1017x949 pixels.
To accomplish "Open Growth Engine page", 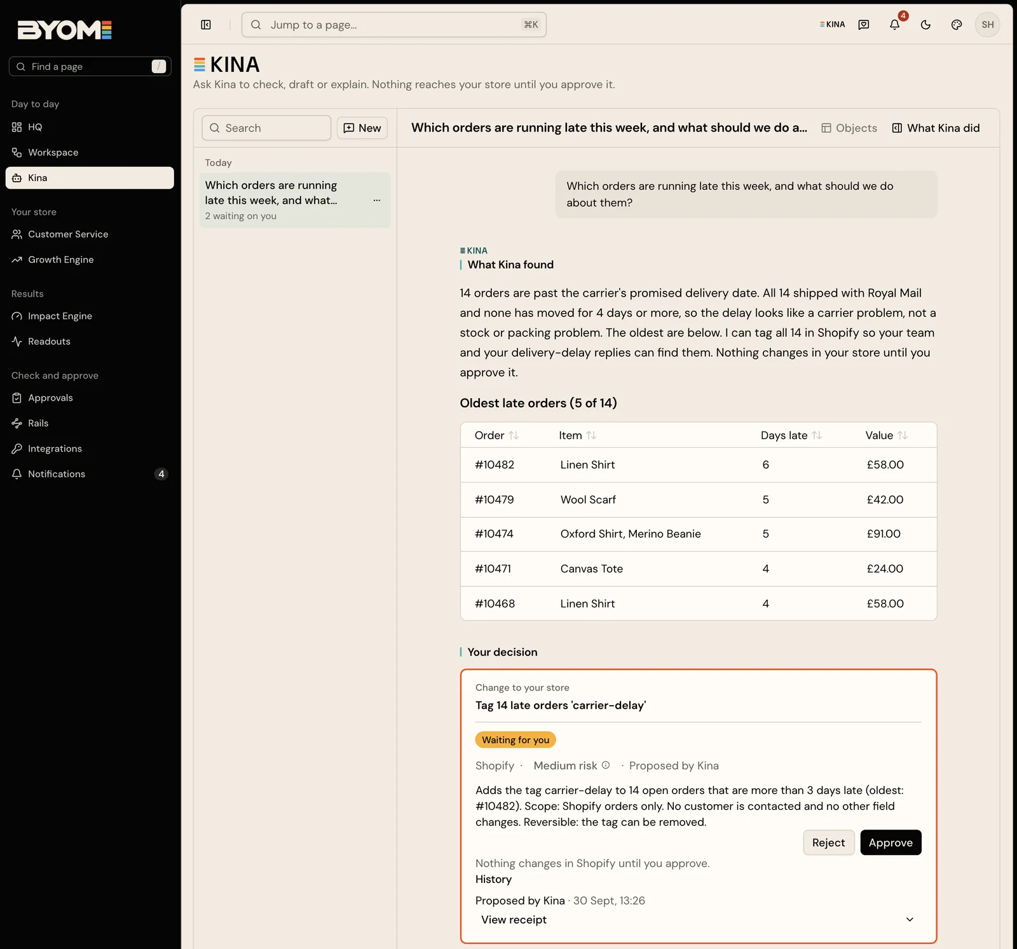I will click(x=90, y=260).
